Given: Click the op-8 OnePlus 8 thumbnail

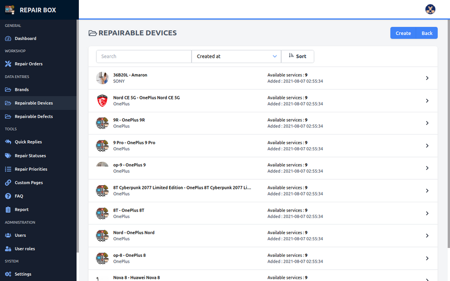Looking at the screenshot, I should [x=102, y=258].
